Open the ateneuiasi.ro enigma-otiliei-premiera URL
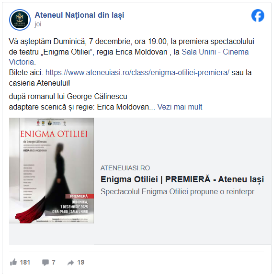 tap(137, 73)
